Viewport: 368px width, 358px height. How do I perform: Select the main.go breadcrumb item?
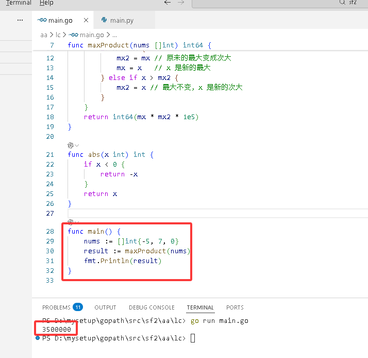pos(92,35)
